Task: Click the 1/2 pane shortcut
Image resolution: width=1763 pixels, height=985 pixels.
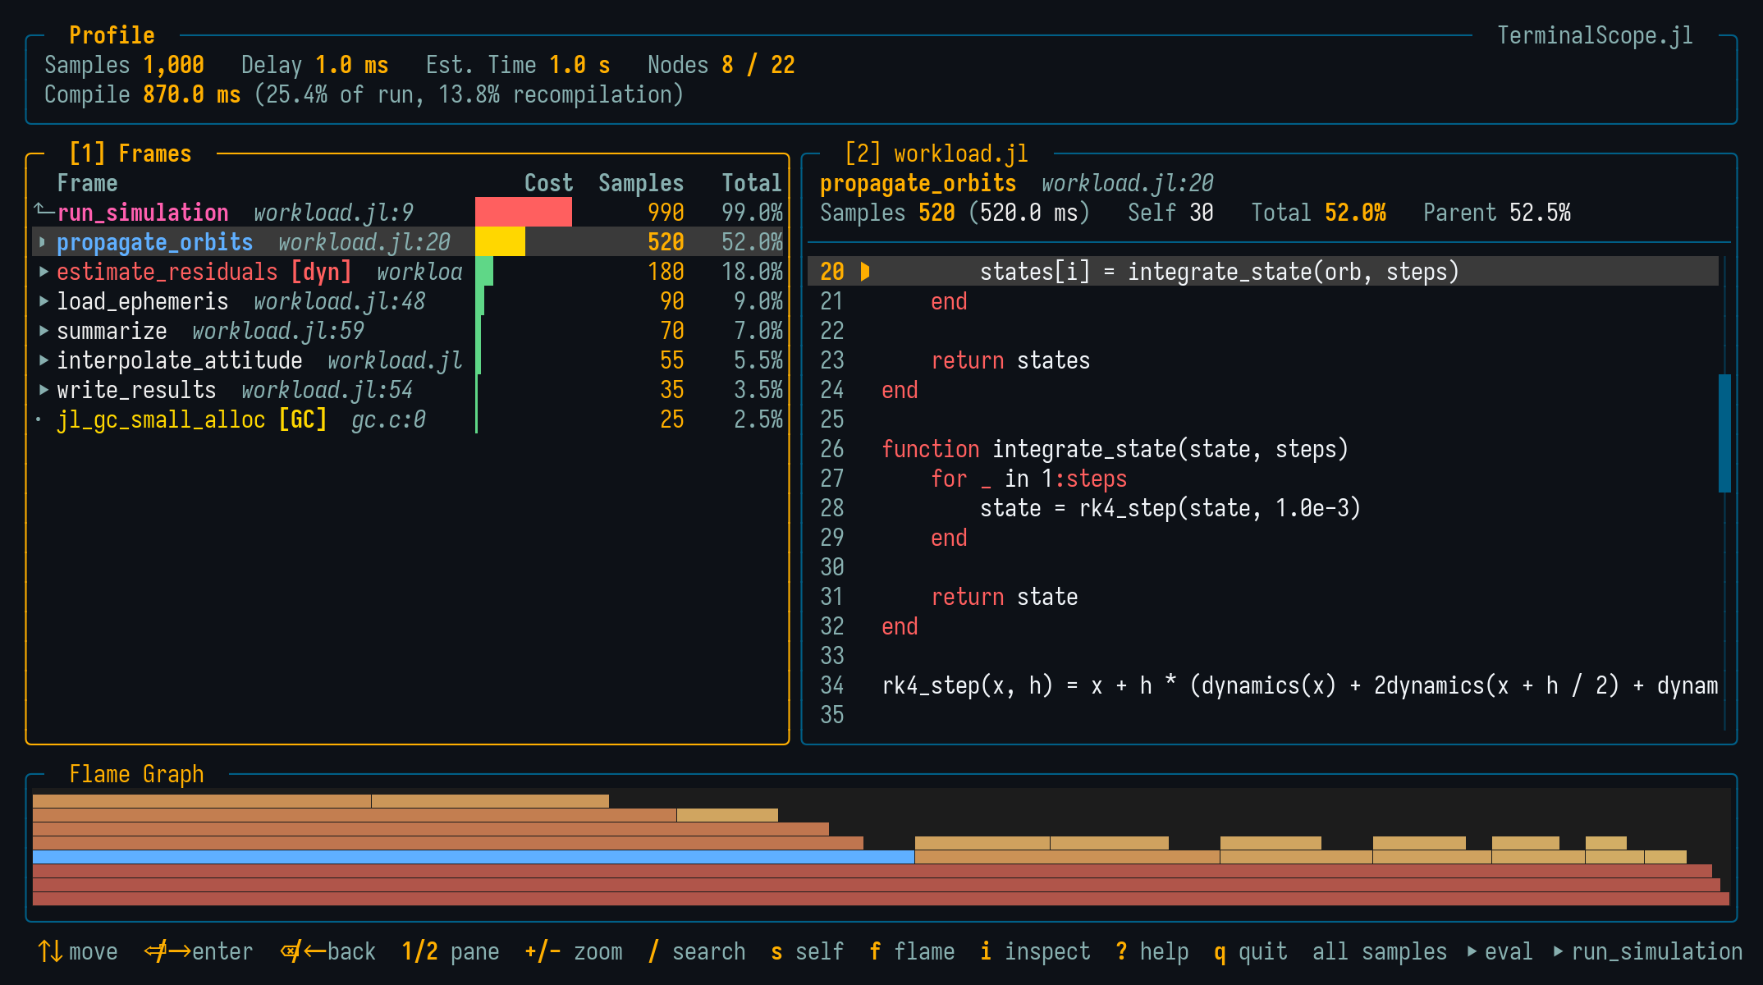Action: point(450,951)
